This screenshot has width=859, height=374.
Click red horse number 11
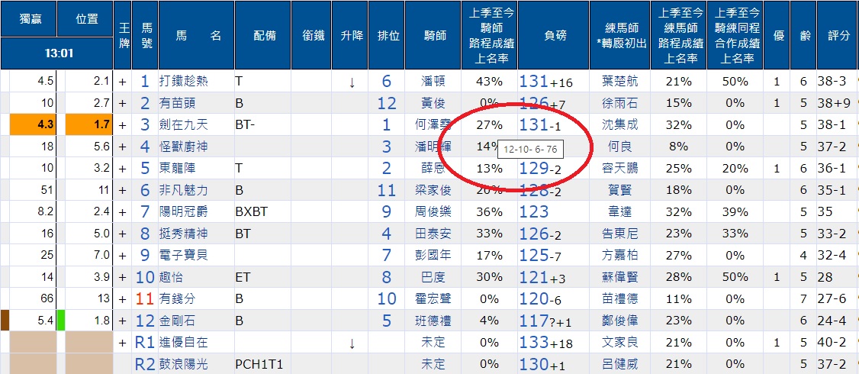[145, 299]
